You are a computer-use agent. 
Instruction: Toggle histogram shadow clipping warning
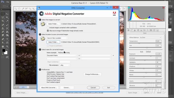click(x=129, y=8)
